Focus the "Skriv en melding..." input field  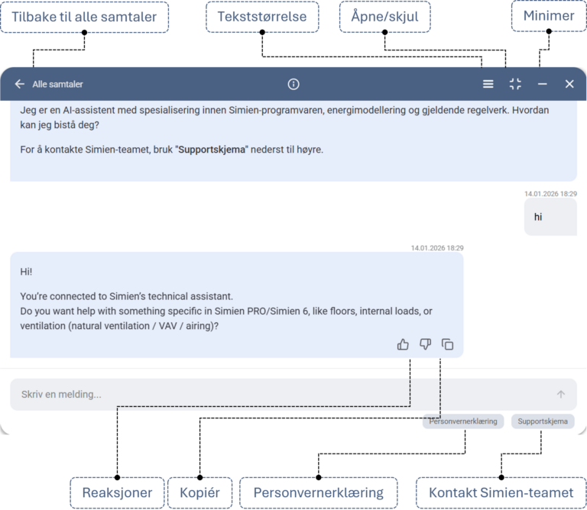point(283,395)
